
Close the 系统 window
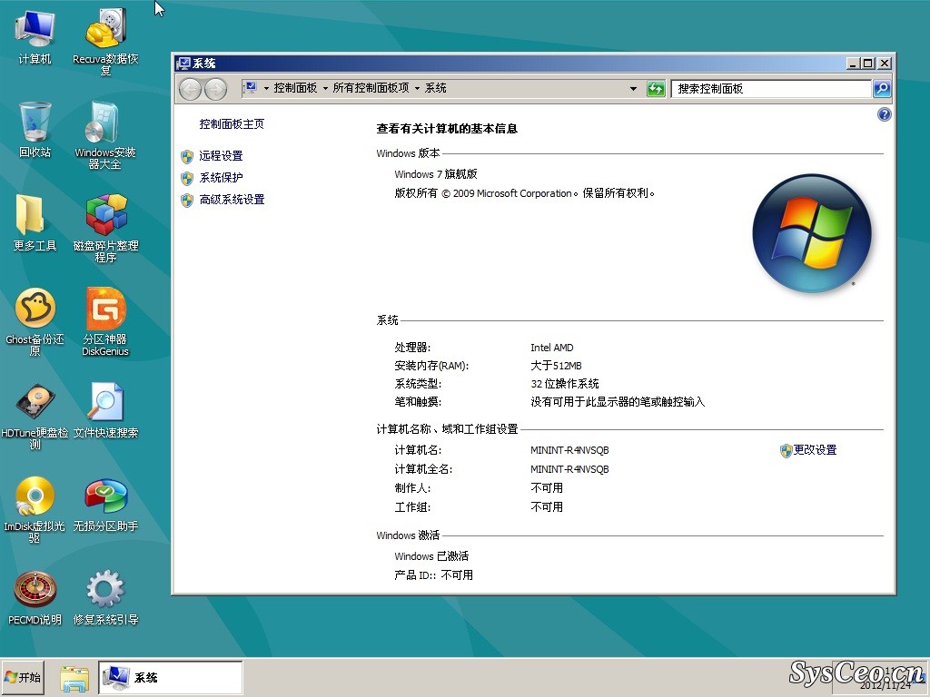coord(885,64)
